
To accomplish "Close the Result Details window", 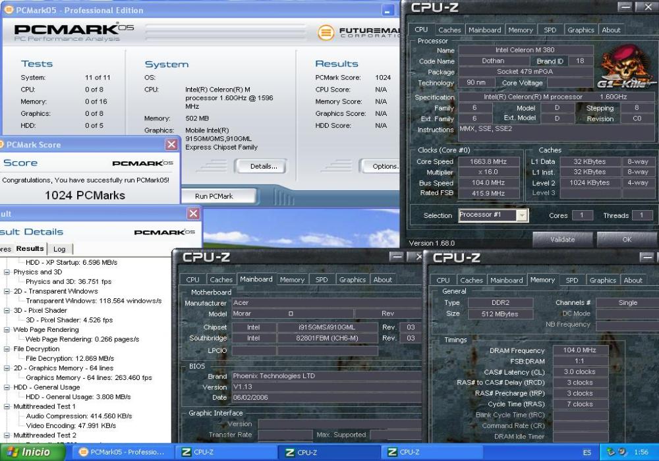I will coord(193,213).
